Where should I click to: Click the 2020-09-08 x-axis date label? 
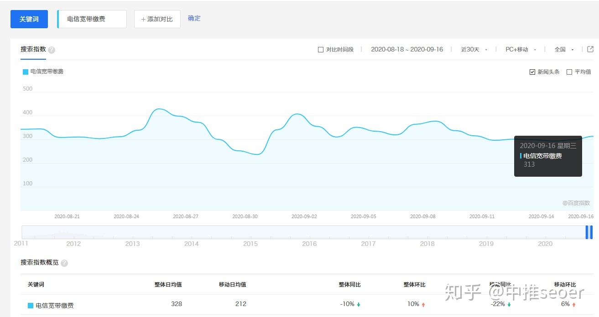pyautogui.click(x=423, y=216)
